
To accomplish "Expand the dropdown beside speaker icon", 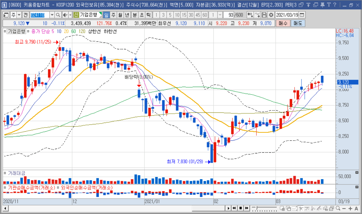I will [x=70, y=15].
